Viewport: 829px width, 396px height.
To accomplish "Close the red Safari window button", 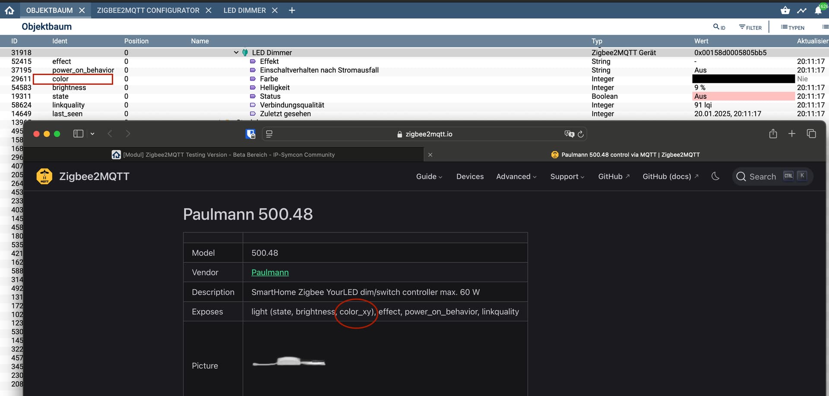I will point(36,134).
